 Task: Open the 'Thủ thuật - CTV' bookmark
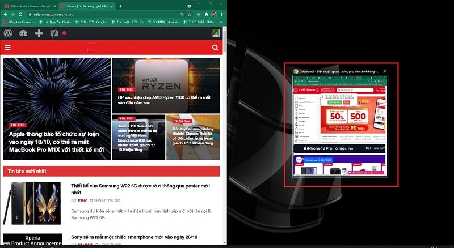[x=127, y=22]
